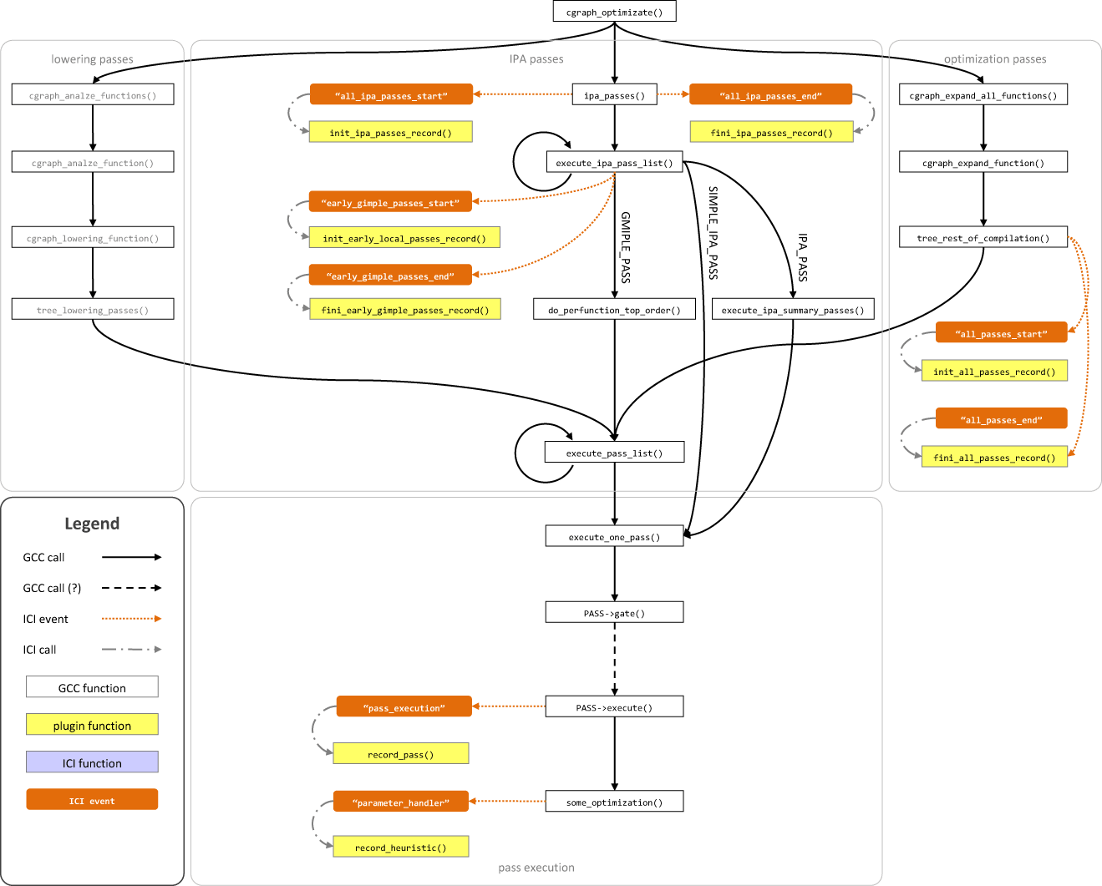Click the SIMPLE_IPA_PASS edge label
Image resolution: width=1102 pixels, height=886 pixels.
pyautogui.click(x=714, y=232)
